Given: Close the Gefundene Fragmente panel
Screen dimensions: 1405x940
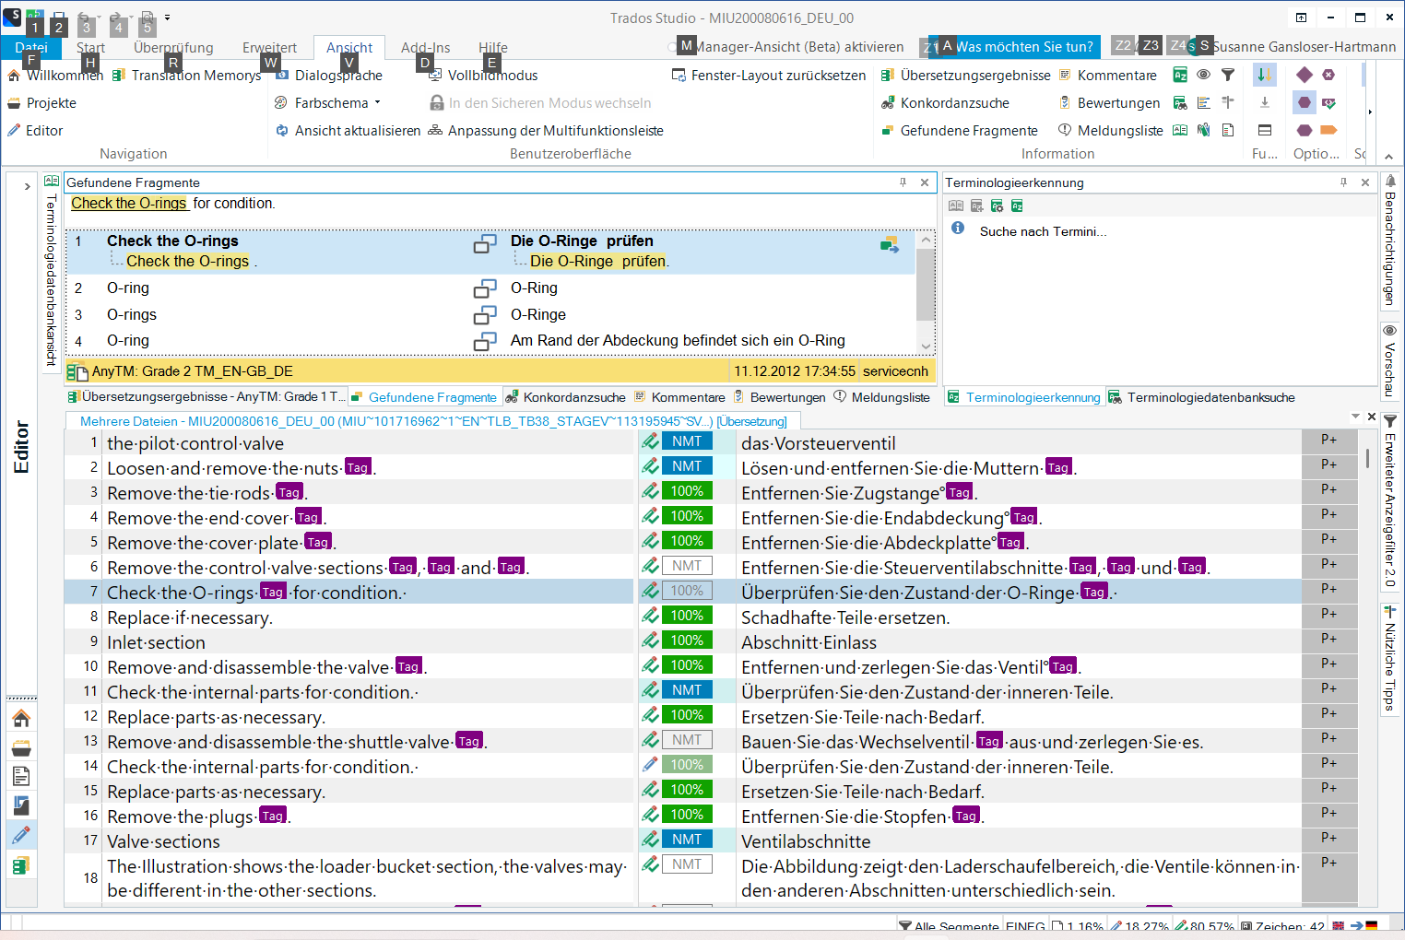Looking at the screenshot, I should coord(925,182).
